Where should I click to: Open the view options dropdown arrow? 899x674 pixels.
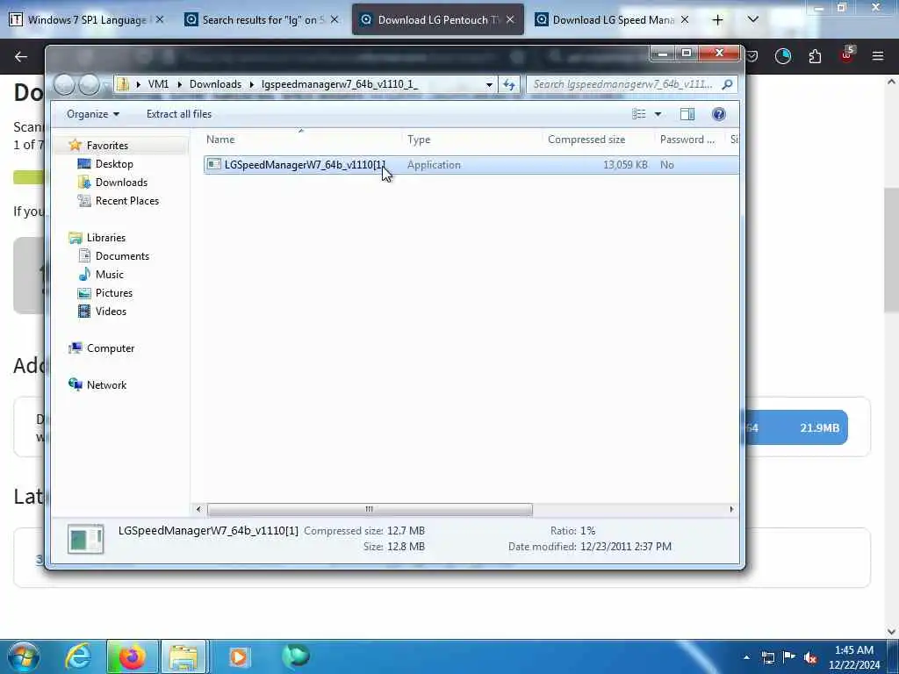tap(658, 114)
